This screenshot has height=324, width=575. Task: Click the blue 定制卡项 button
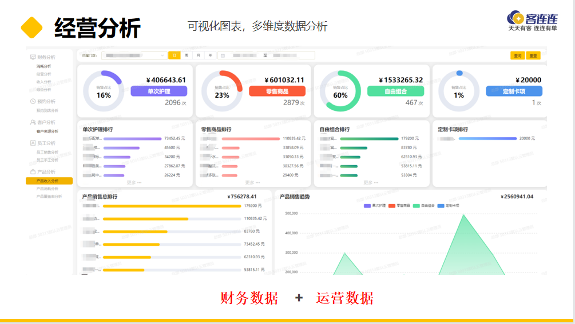[x=514, y=91]
